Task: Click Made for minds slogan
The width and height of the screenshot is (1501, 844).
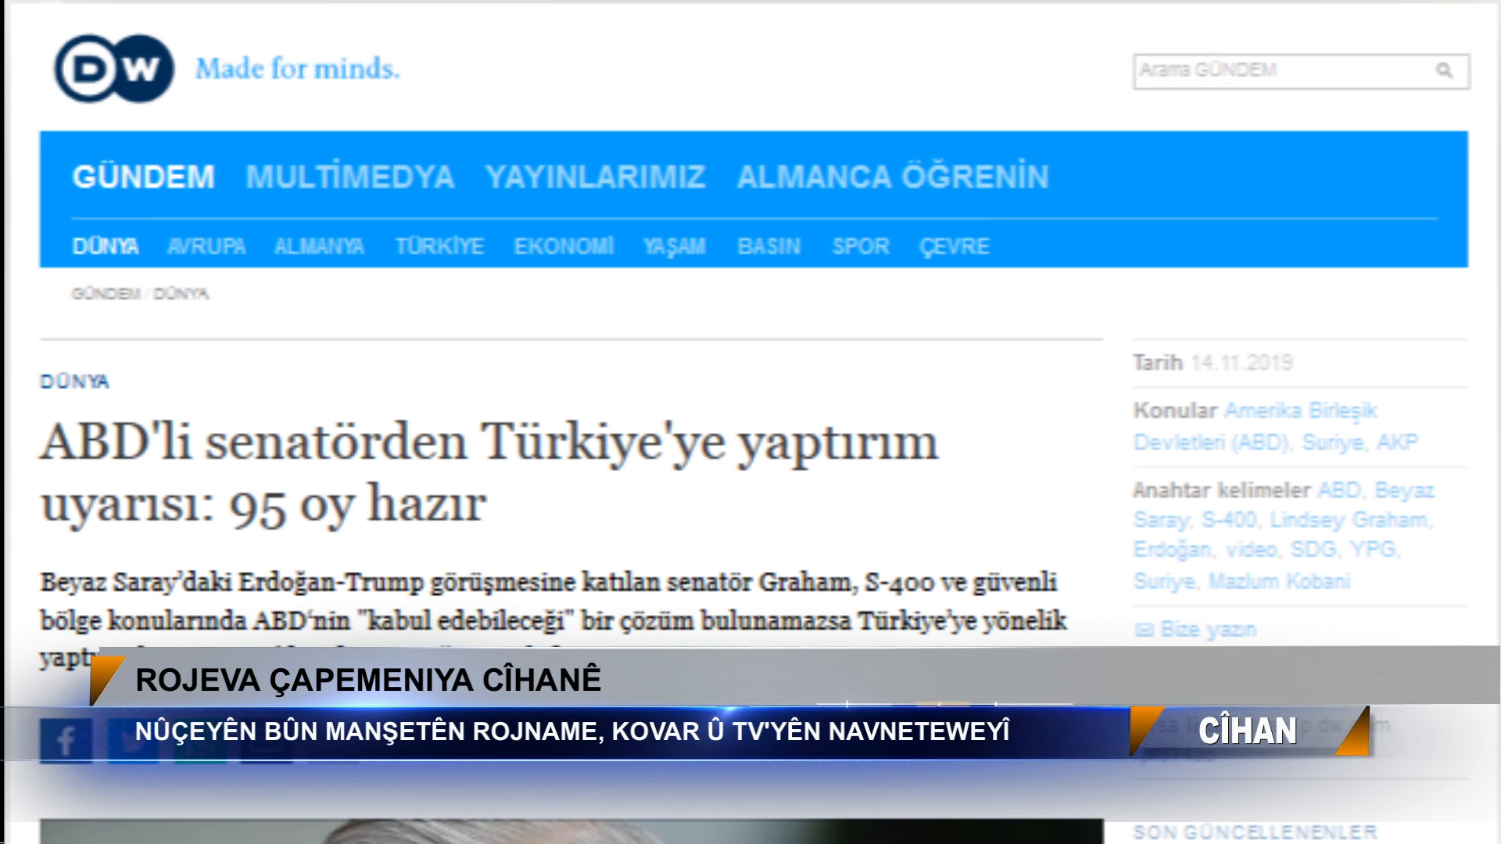Action: click(297, 69)
